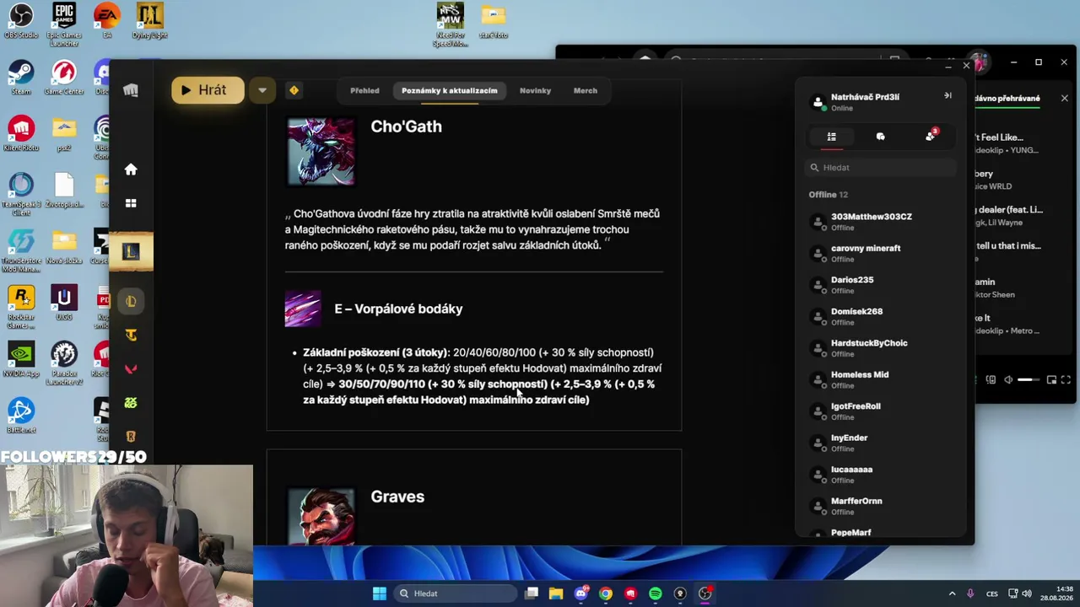This screenshot has width=1080, height=607.
Task: Launch Dying Light desktop shortcut
Action: (x=149, y=21)
